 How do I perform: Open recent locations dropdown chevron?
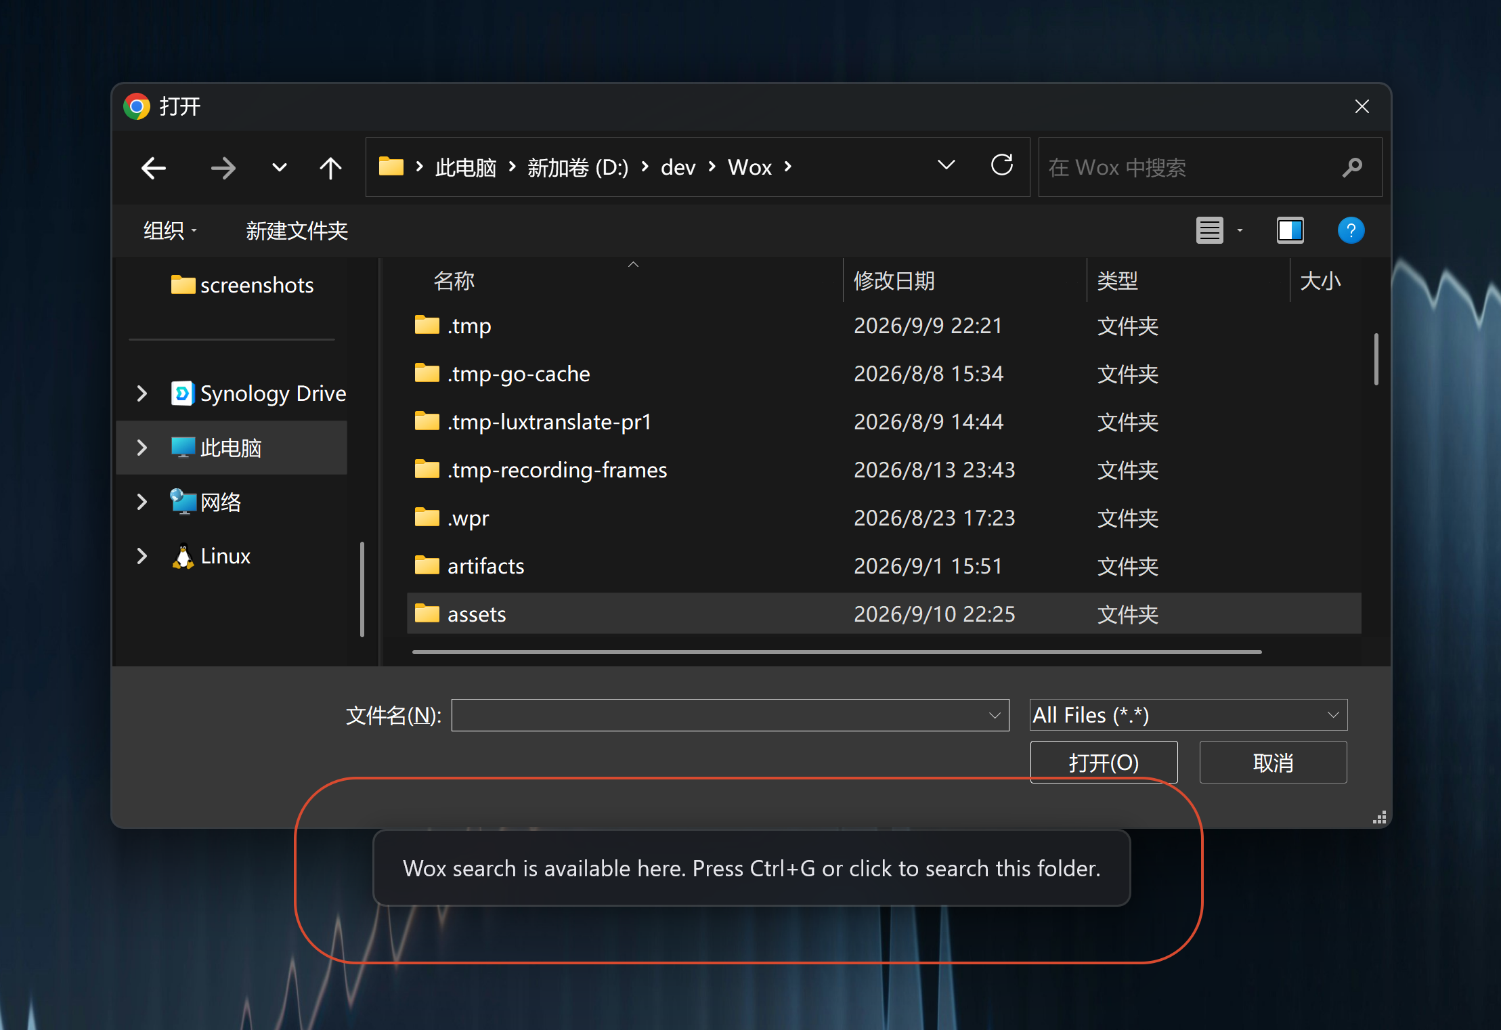(279, 168)
